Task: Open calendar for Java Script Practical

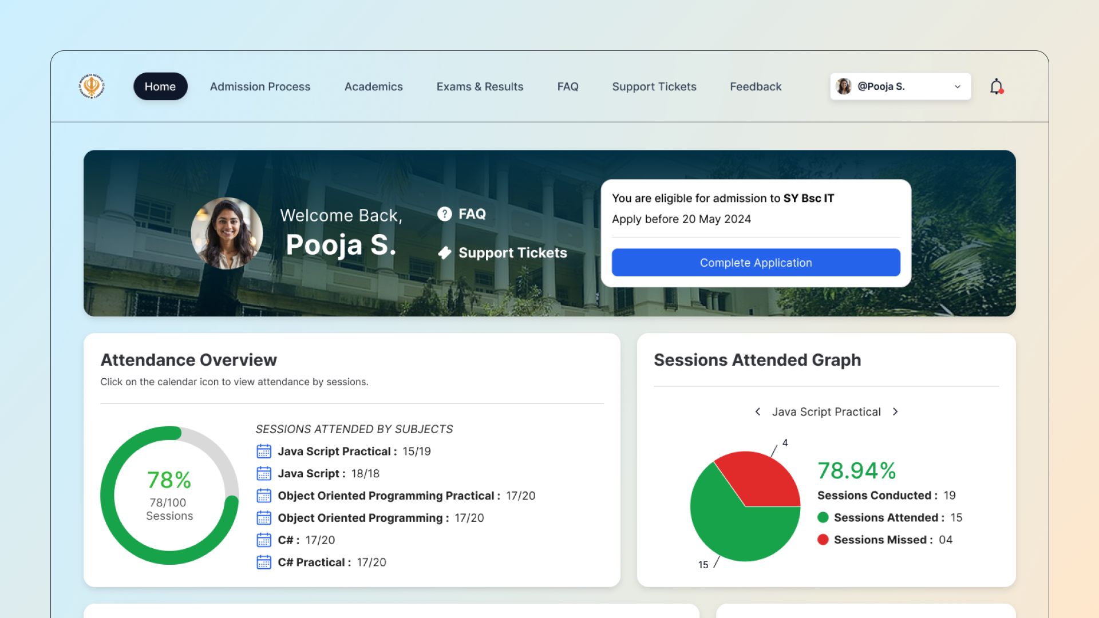Action: [264, 451]
